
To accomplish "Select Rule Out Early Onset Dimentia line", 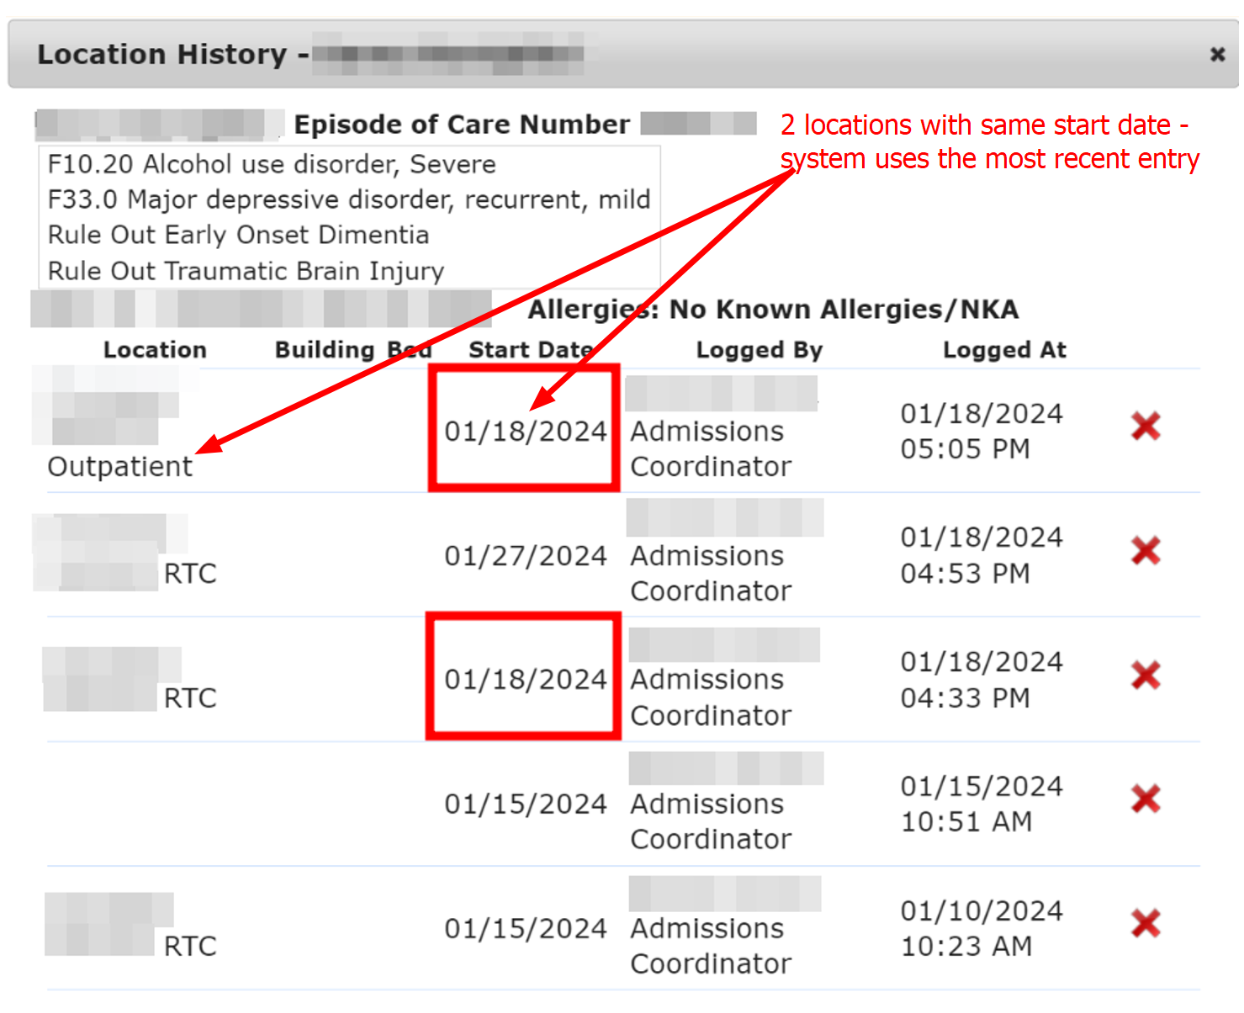I will click(x=238, y=235).
